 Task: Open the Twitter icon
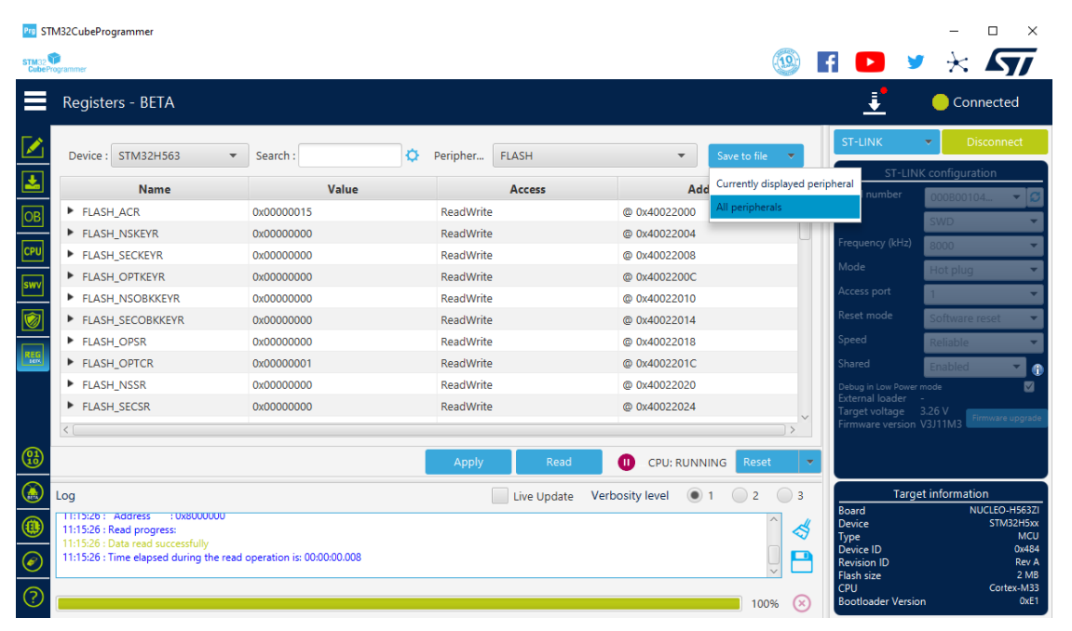(x=916, y=62)
